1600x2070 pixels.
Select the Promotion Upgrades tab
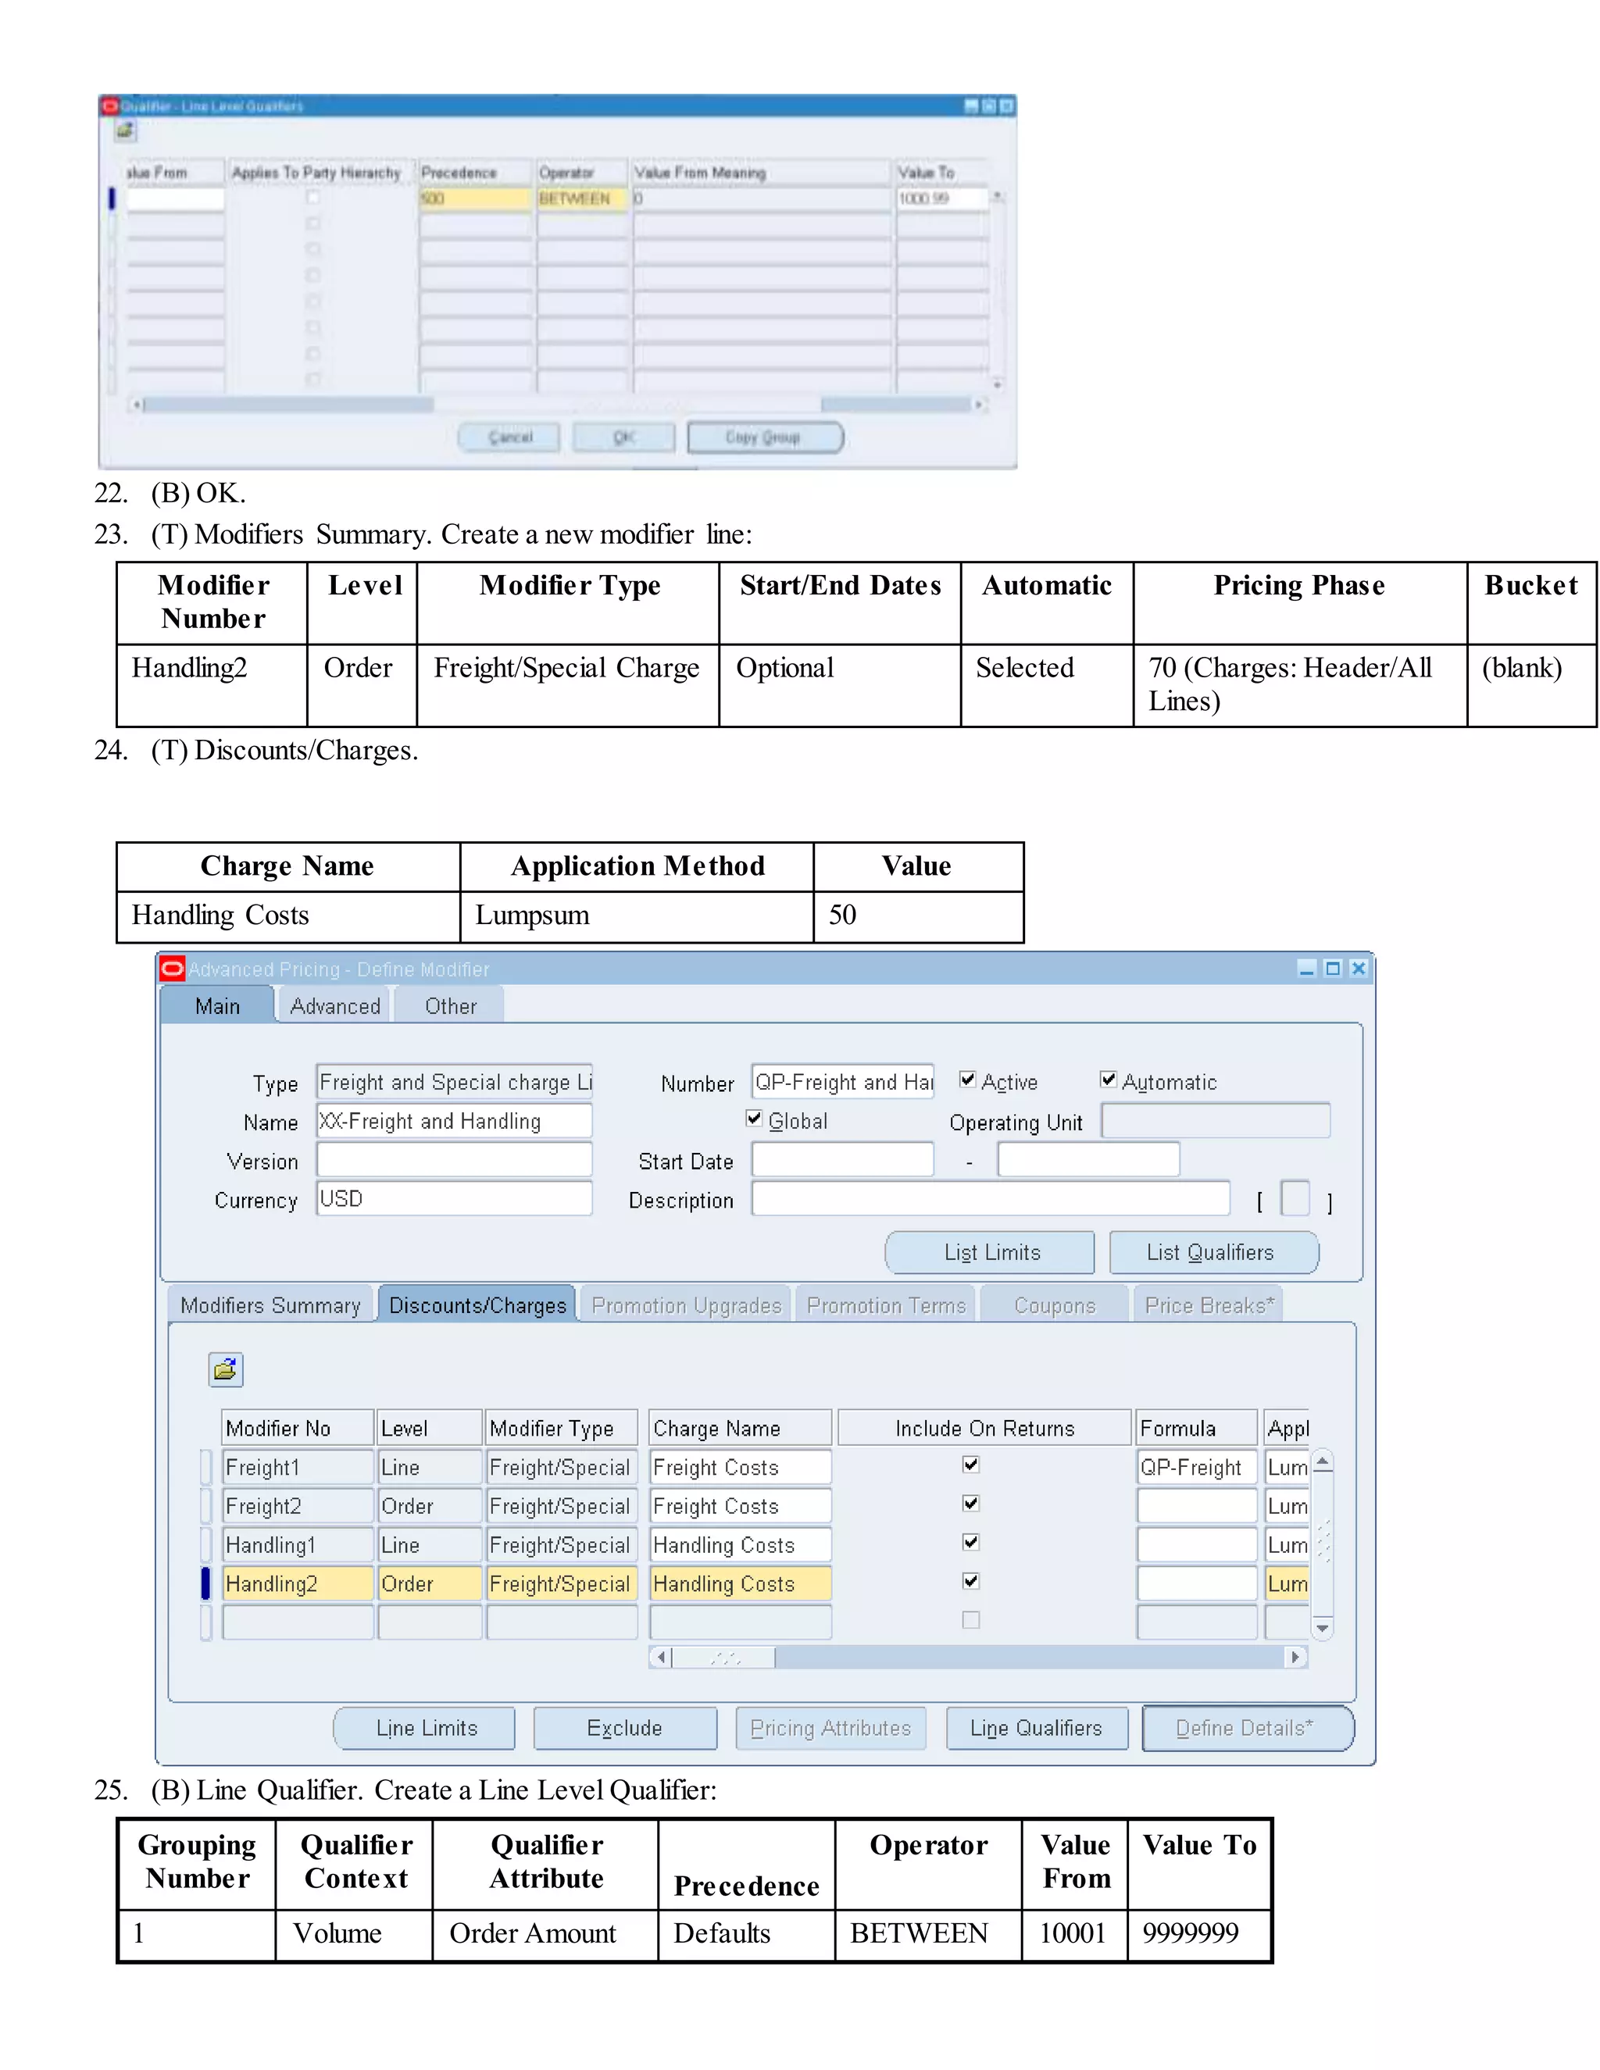coord(686,1305)
